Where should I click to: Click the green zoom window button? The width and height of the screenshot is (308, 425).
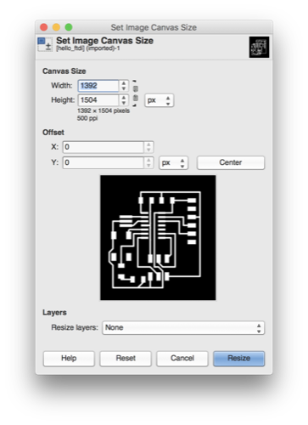pyautogui.click(x=69, y=27)
